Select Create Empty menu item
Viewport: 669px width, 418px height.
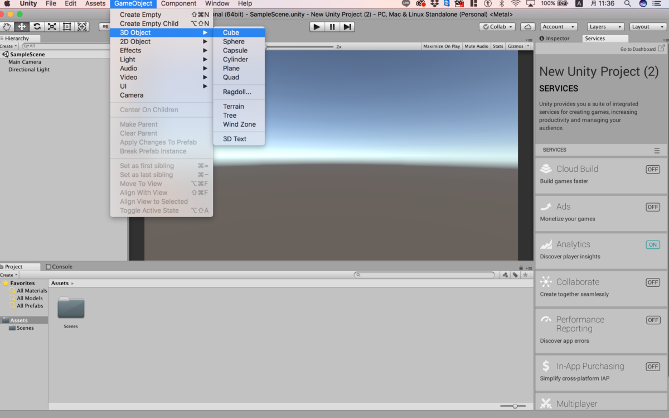tap(162, 15)
